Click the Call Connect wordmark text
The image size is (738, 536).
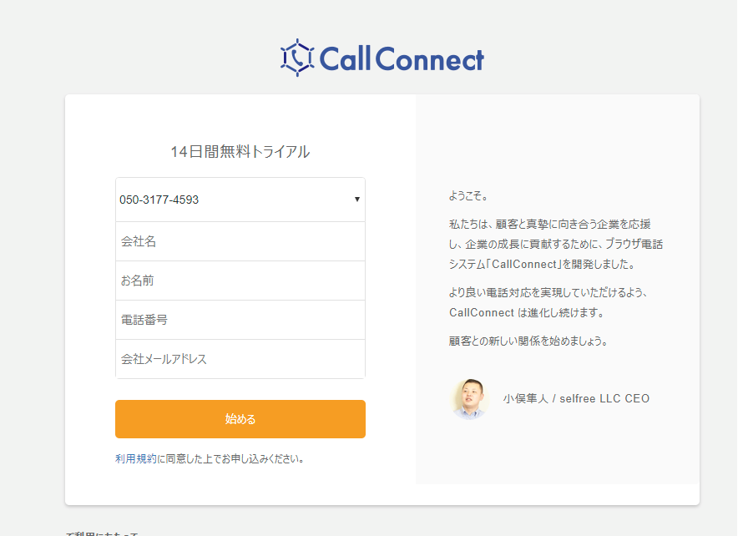click(x=402, y=57)
